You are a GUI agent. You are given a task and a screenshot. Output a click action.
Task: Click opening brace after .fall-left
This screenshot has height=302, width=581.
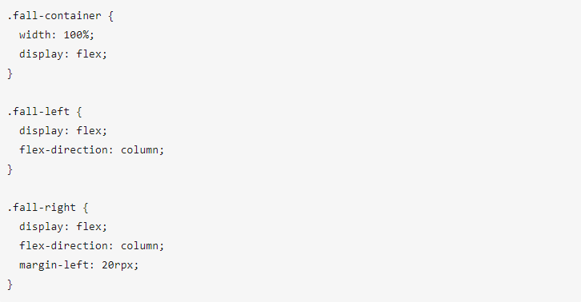(x=79, y=111)
